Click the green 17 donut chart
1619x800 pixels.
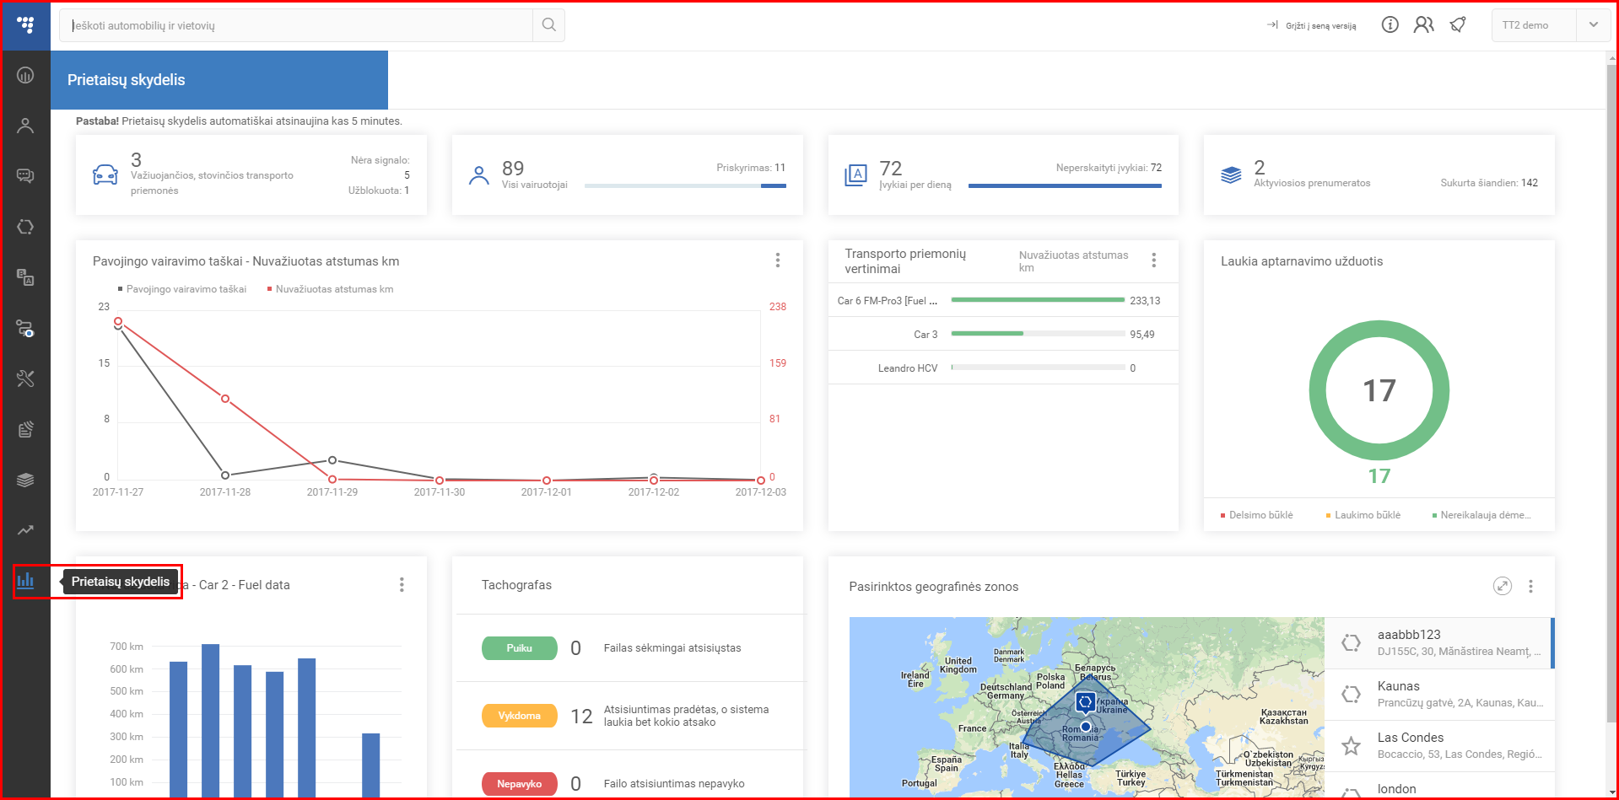tap(1379, 390)
